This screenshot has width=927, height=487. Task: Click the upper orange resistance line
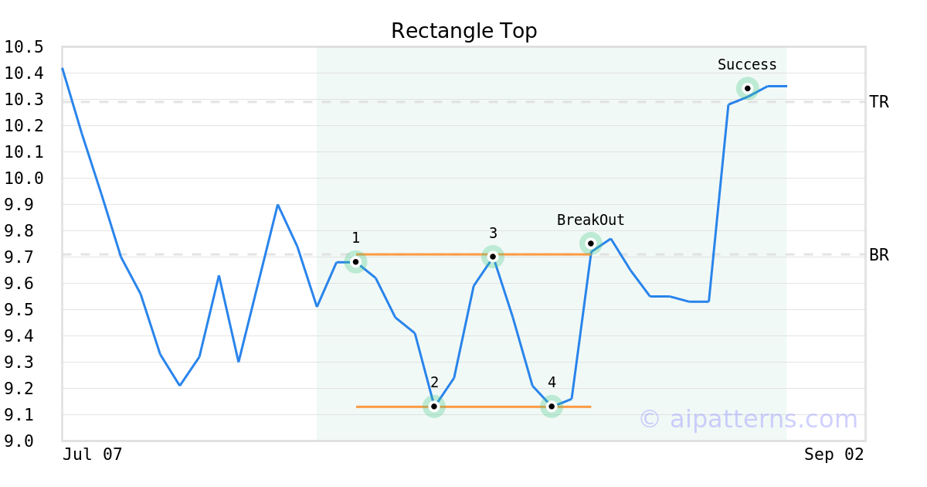coord(474,254)
